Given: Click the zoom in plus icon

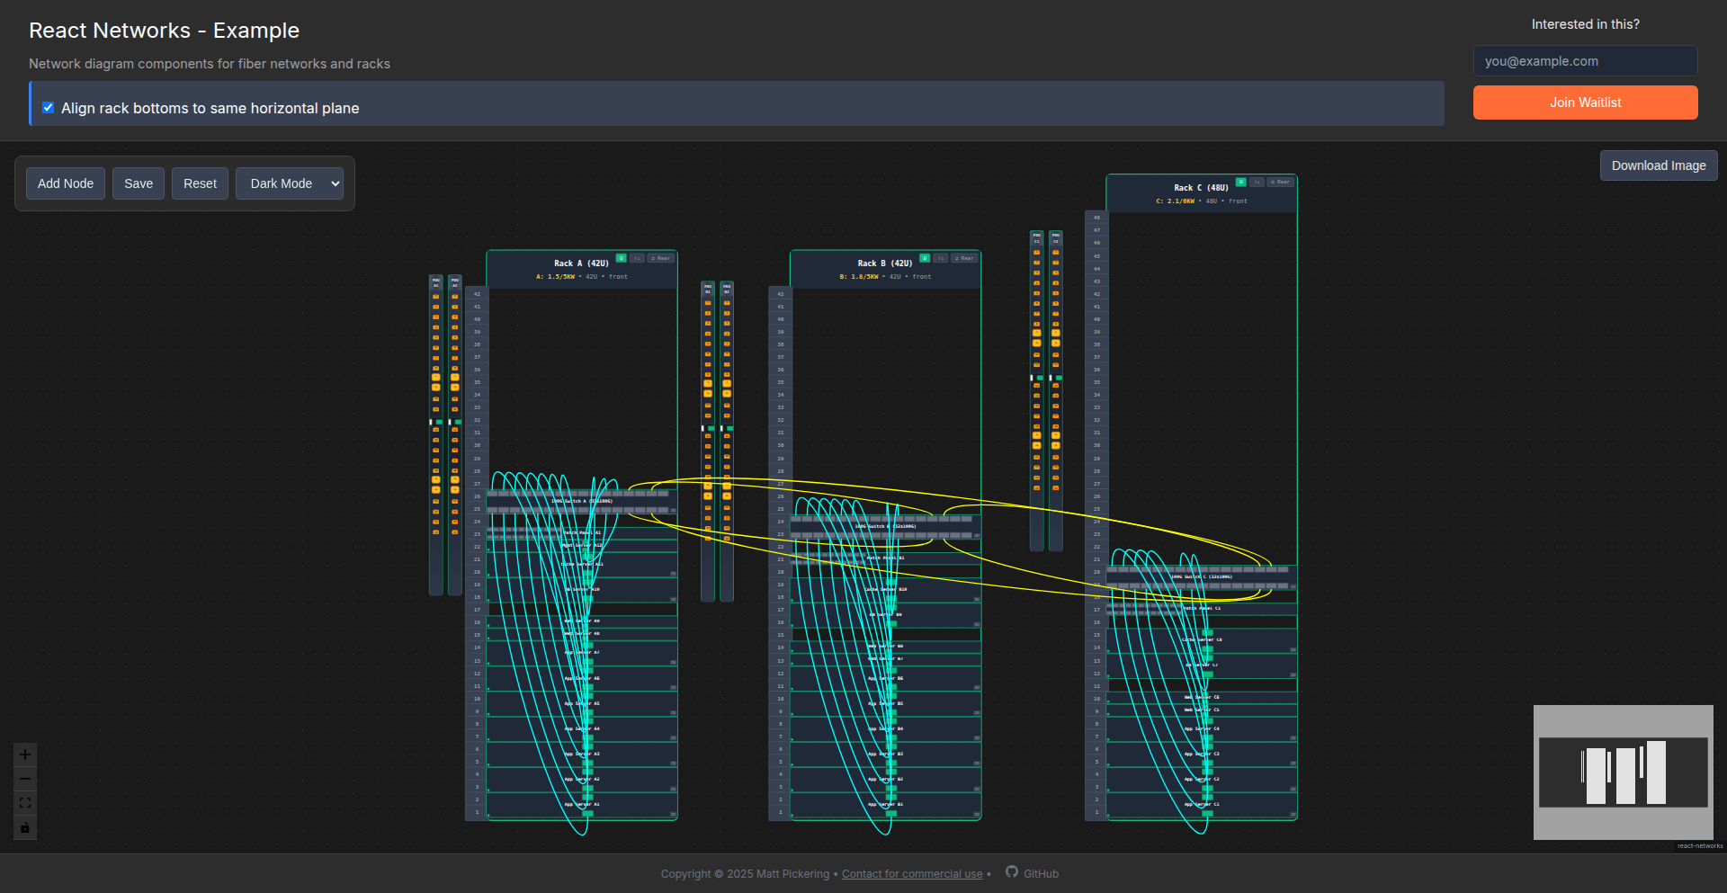Looking at the screenshot, I should point(25,755).
